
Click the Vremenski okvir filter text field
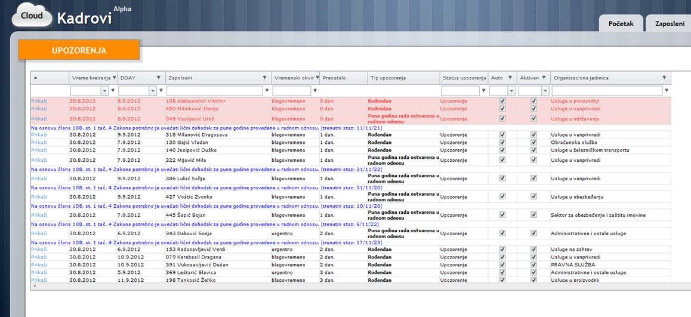(292, 91)
